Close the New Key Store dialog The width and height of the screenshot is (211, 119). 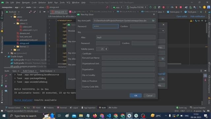[x=154, y=14]
